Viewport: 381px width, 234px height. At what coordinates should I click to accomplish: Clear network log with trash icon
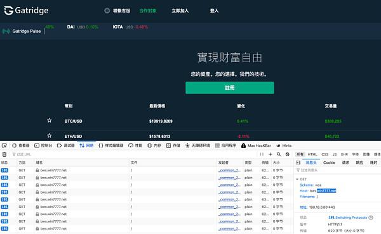[x=4, y=154]
